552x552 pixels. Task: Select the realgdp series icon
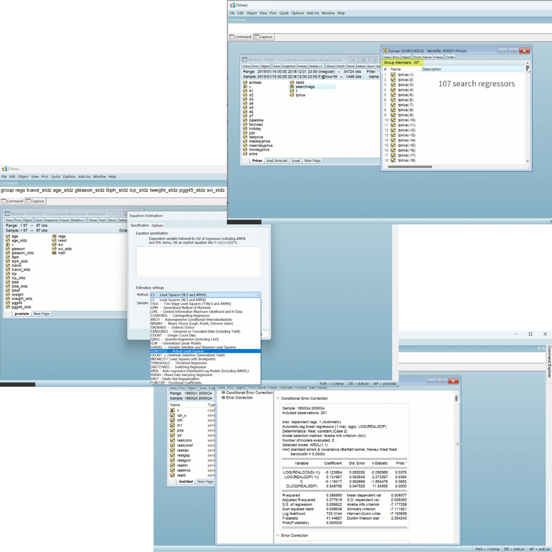tap(173, 455)
